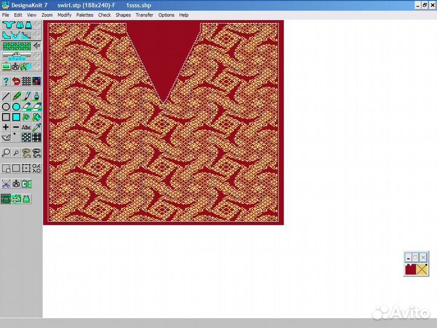This screenshot has width=437, height=328.
Task: Open the Zoom menu
Action: (47, 15)
